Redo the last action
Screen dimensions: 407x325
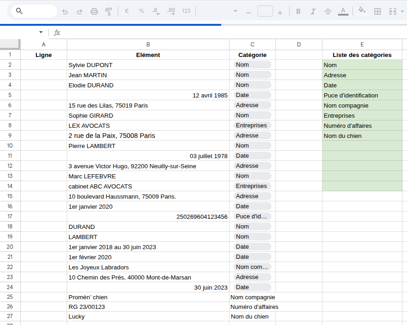tap(80, 11)
